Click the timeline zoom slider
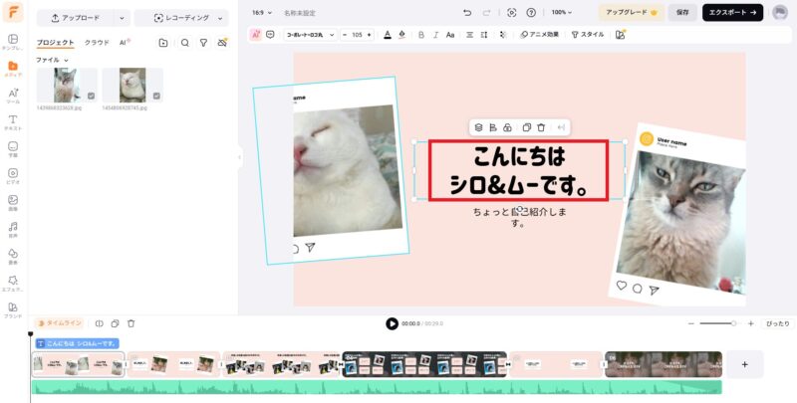 [718, 323]
